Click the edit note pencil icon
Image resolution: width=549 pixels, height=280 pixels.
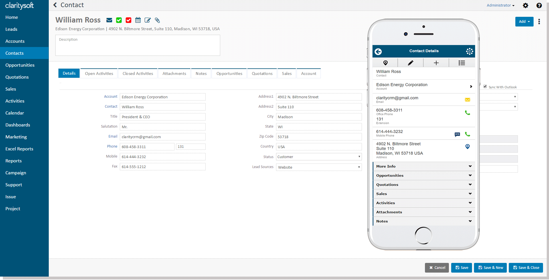(147, 20)
